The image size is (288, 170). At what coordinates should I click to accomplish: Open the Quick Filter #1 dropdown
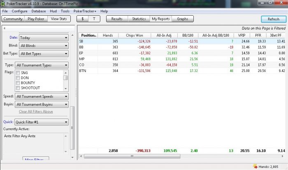pyautogui.click(x=42, y=122)
